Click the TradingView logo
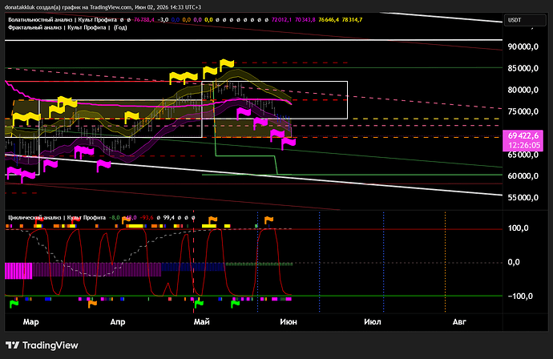Screen dimensions: 553x359 (x=42, y=345)
